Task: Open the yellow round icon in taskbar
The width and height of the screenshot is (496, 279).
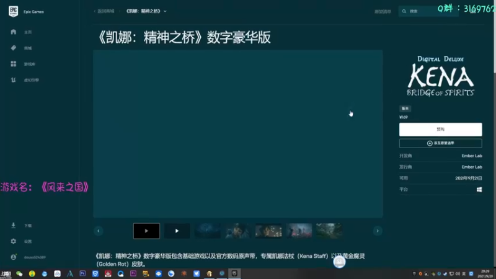Action: point(32,273)
